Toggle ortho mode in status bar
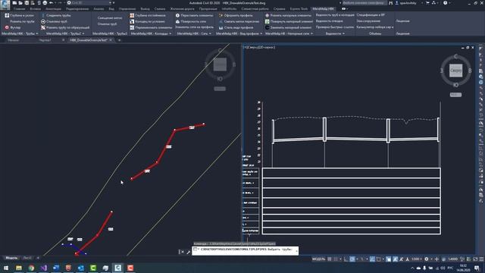 (346, 259)
